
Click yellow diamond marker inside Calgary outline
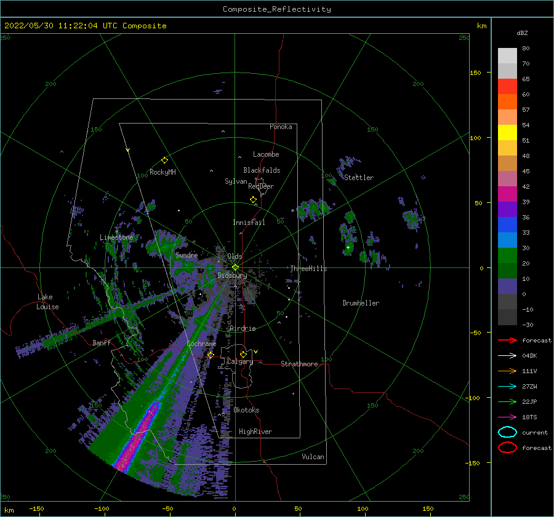click(243, 354)
